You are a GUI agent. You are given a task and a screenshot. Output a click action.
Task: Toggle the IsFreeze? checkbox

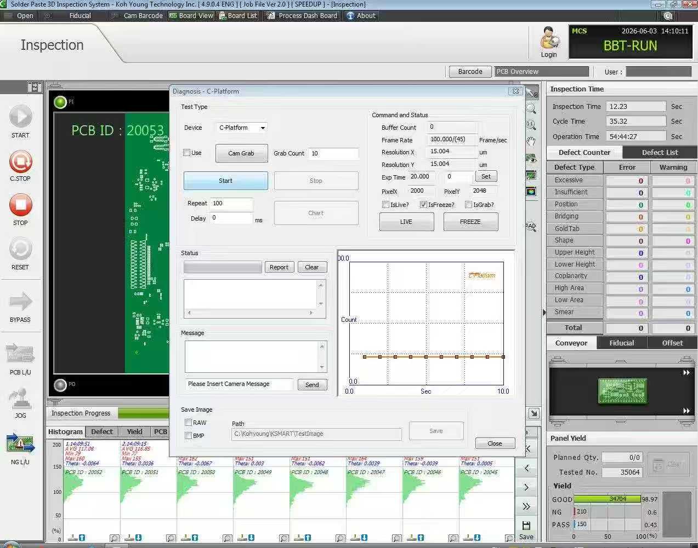tap(423, 205)
